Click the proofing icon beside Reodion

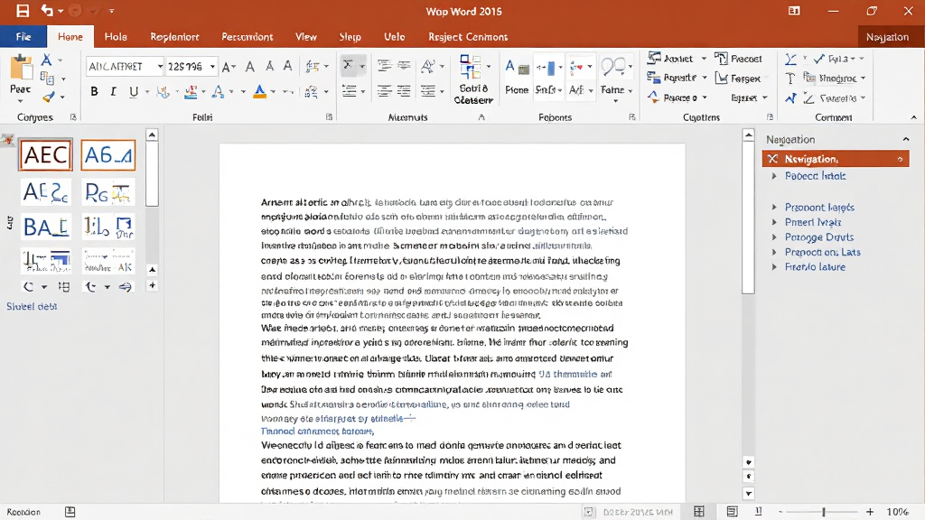click(70, 512)
